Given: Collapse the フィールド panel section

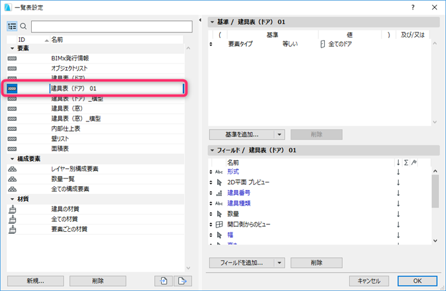Looking at the screenshot, I should [x=212, y=151].
